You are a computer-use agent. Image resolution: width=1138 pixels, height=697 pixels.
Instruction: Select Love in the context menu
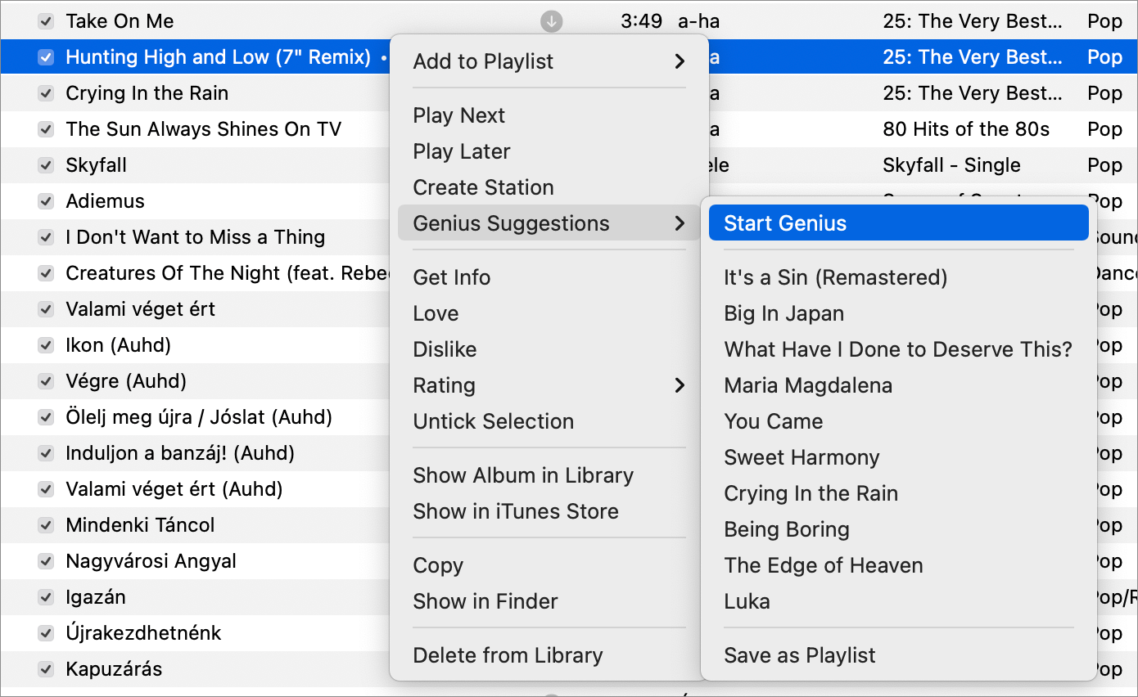[x=436, y=313]
